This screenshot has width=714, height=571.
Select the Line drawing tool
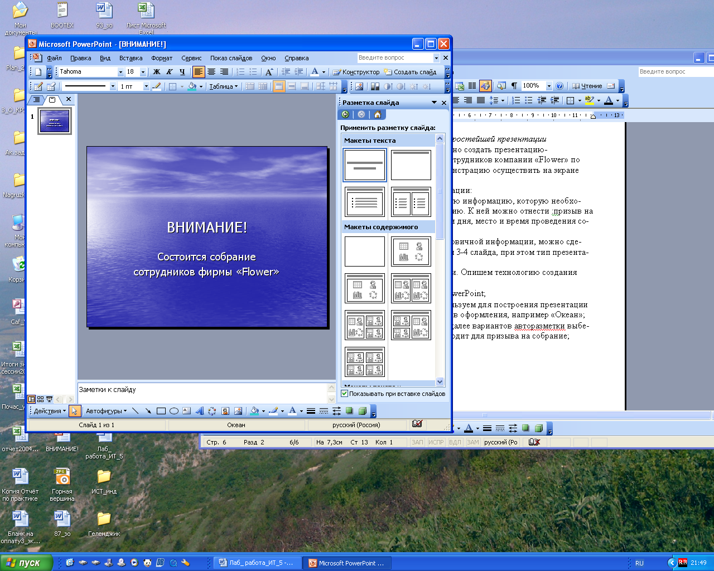coord(136,411)
